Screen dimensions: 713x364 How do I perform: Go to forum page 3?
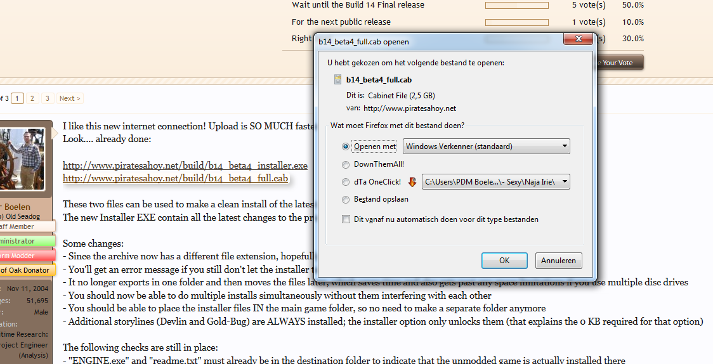(48, 98)
